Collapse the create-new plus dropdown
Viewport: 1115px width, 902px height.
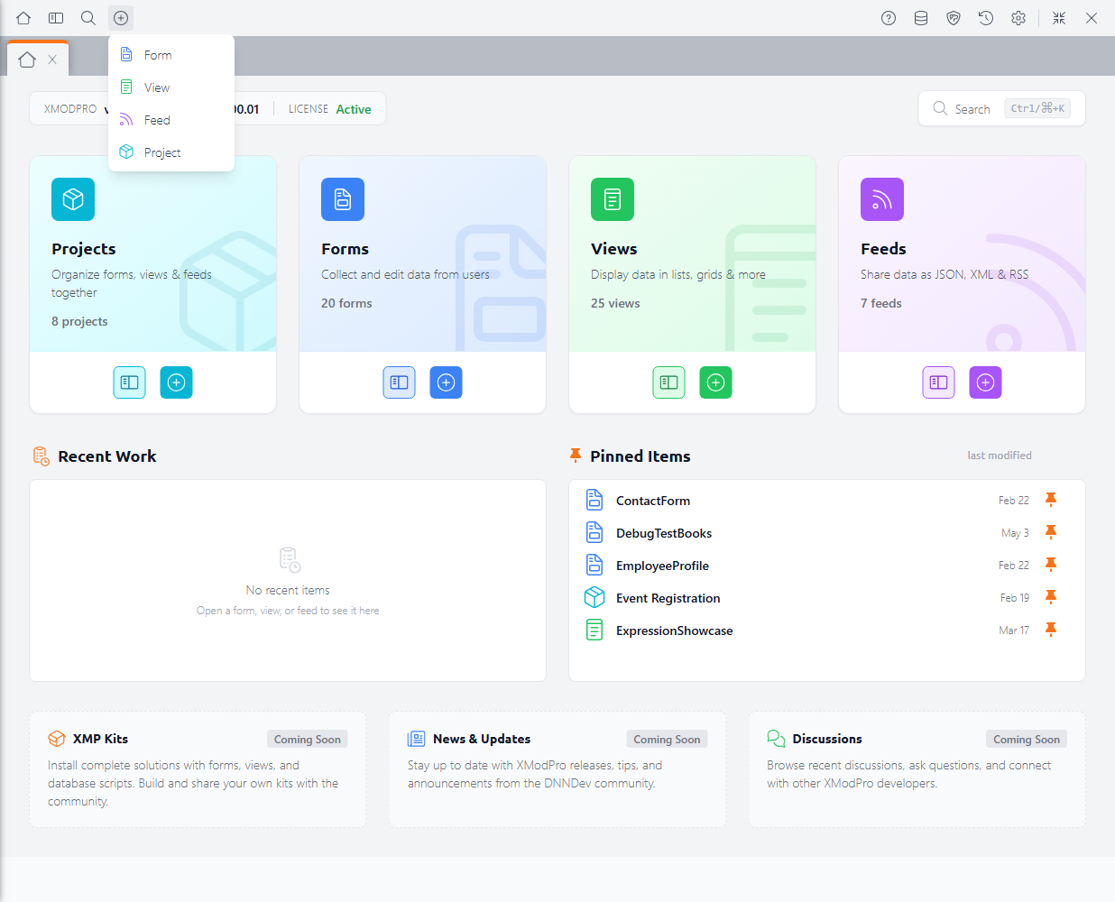click(121, 18)
